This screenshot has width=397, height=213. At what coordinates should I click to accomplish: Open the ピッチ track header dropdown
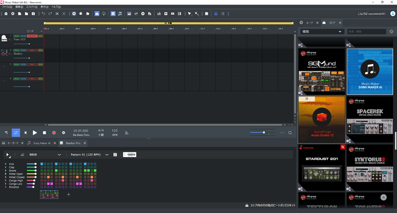(x=41, y=31)
